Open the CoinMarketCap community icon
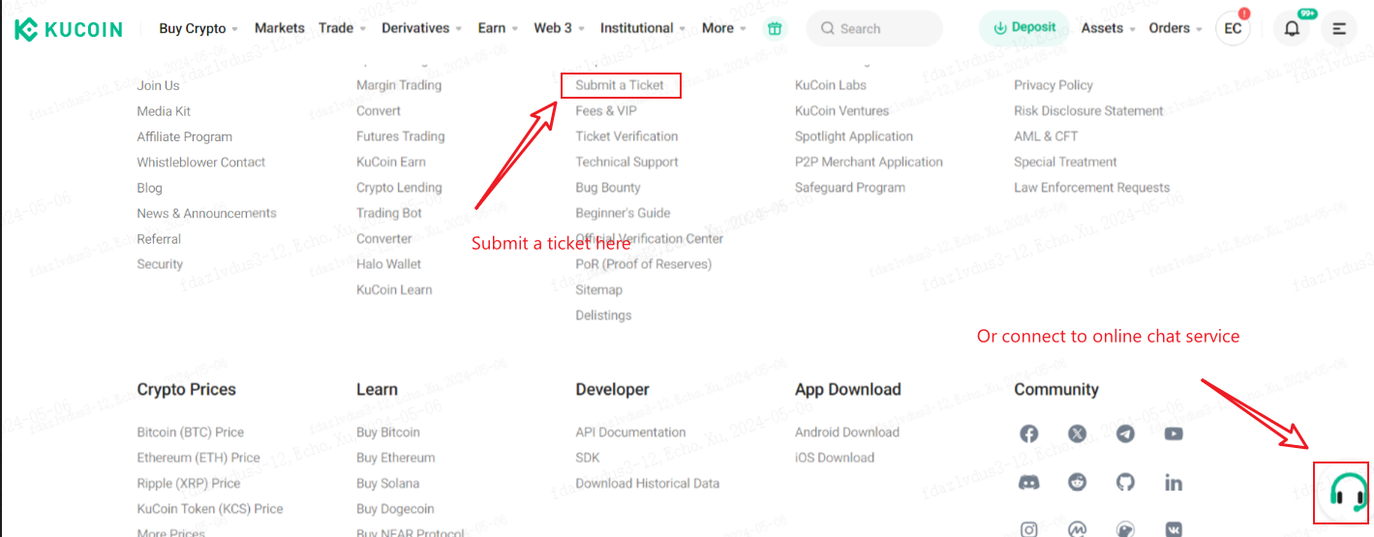 click(1078, 528)
